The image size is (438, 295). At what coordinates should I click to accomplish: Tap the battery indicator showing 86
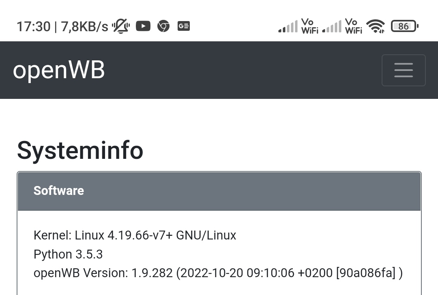click(404, 26)
